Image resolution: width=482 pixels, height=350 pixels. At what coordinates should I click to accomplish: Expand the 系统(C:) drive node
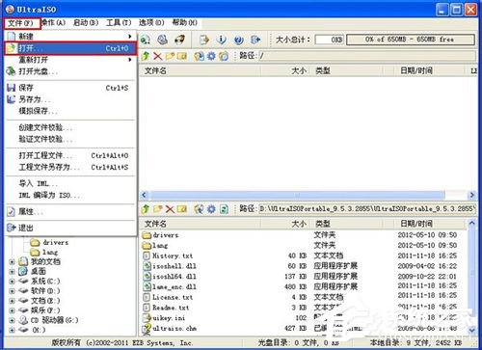[13, 282]
